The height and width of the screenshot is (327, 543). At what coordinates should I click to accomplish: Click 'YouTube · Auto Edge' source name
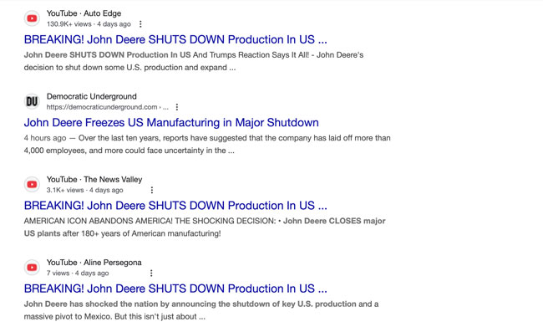coord(84,13)
